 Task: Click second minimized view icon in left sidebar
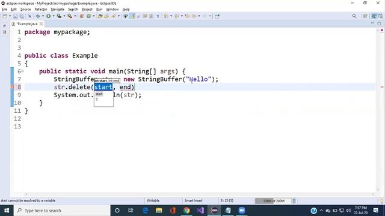coord(5,32)
